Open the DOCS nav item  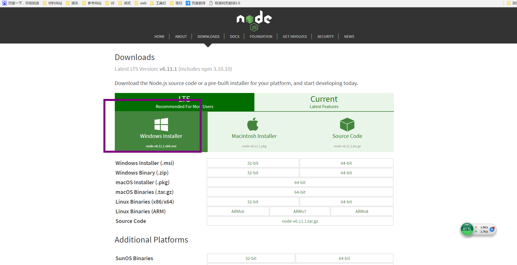pyautogui.click(x=235, y=36)
